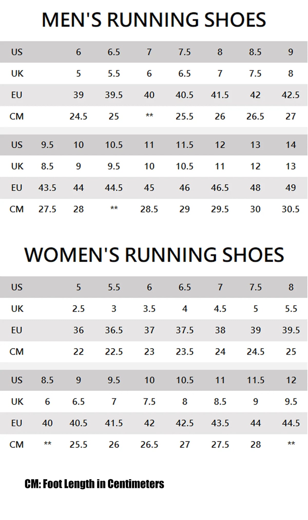Select women's US size 12 cell
The width and height of the screenshot is (308, 520).
point(291,380)
